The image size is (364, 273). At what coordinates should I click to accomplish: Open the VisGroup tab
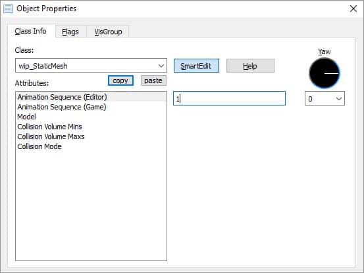pyautogui.click(x=108, y=32)
